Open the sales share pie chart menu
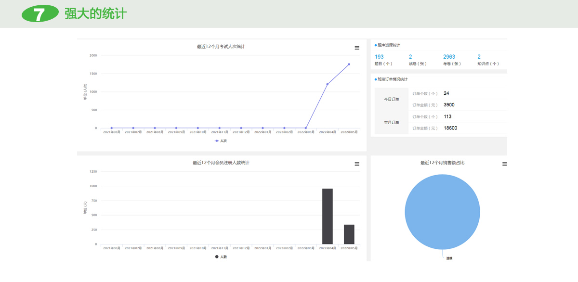The width and height of the screenshot is (578, 282). pos(504,164)
